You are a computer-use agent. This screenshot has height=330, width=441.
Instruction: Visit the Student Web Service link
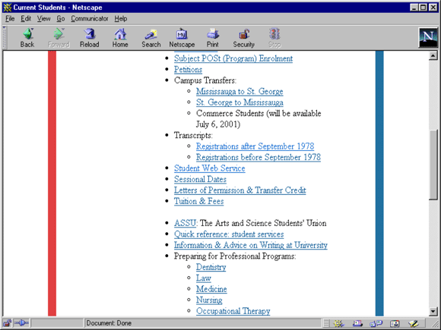pos(210,168)
